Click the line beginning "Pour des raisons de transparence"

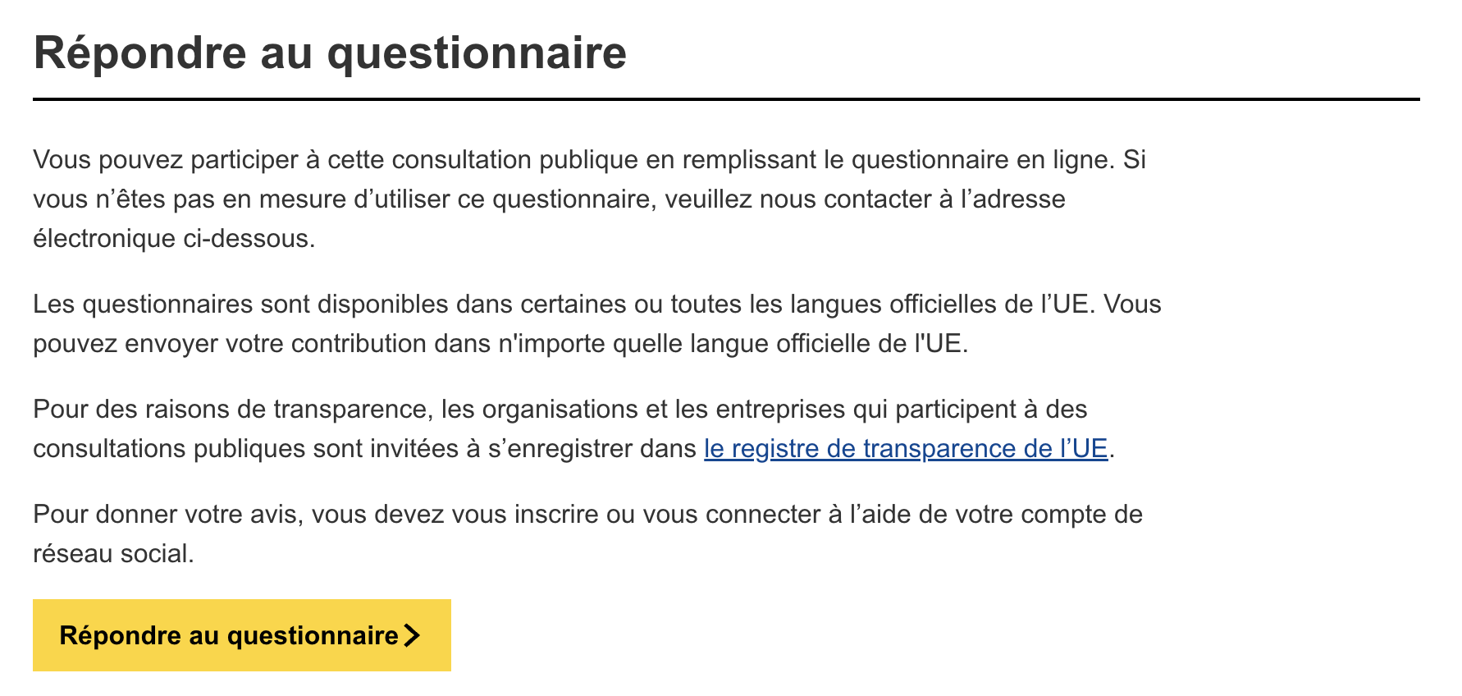point(560,409)
